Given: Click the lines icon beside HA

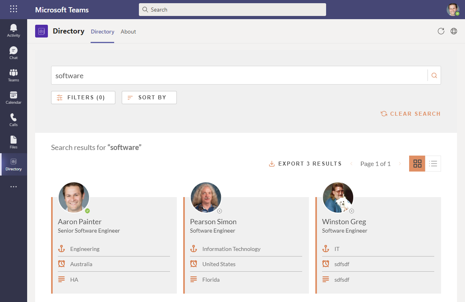Looking at the screenshot, I should (x=61, y=279).
